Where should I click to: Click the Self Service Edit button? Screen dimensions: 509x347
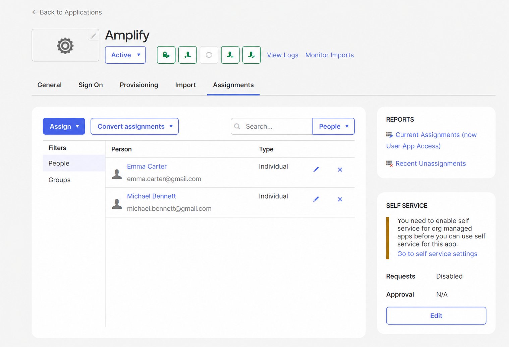pyautogui.click(x=436, y=316)
